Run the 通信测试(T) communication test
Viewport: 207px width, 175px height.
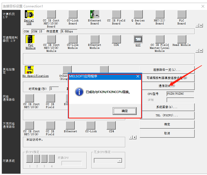[x=167, y=86]
